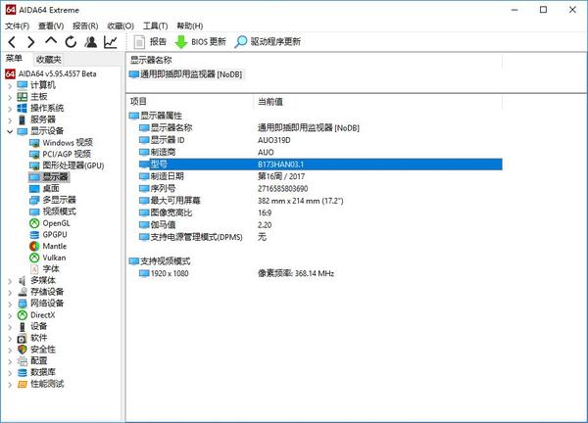Click the user profile toolbar icon
Image resolution: width=588 pixels, height=423 pixels.
90,42
